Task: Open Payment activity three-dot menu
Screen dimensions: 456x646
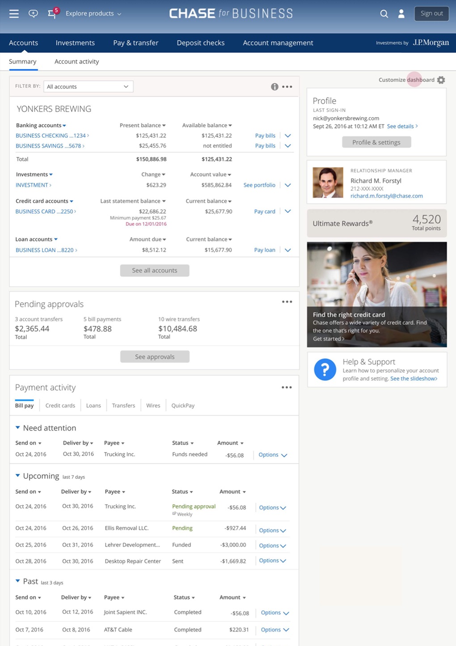Action: (x=287, y=387)
